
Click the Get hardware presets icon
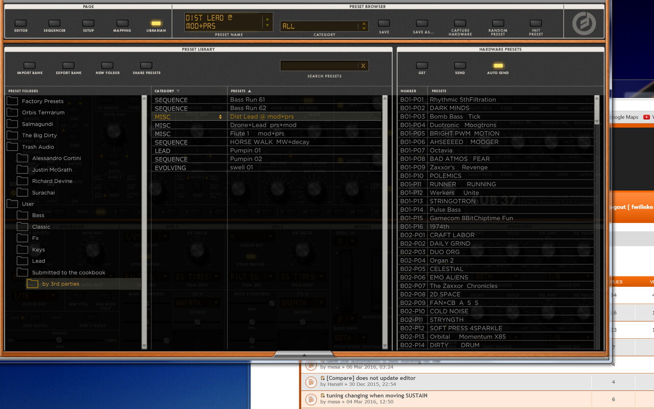[x=422, y=66]
